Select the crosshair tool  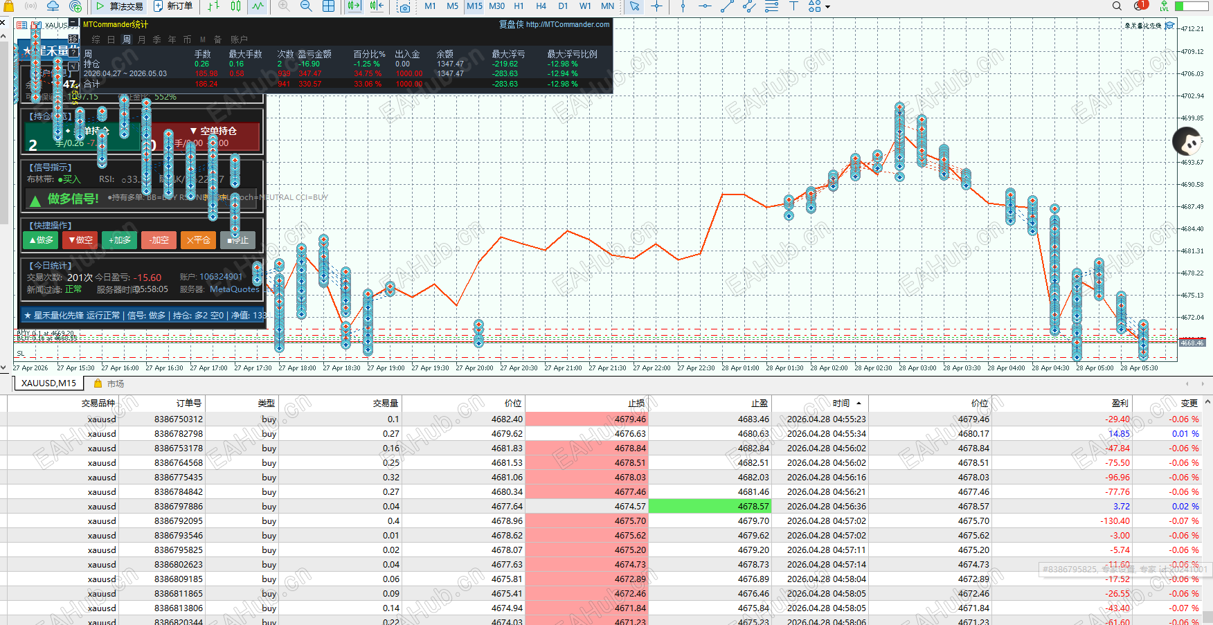point(656,6)
